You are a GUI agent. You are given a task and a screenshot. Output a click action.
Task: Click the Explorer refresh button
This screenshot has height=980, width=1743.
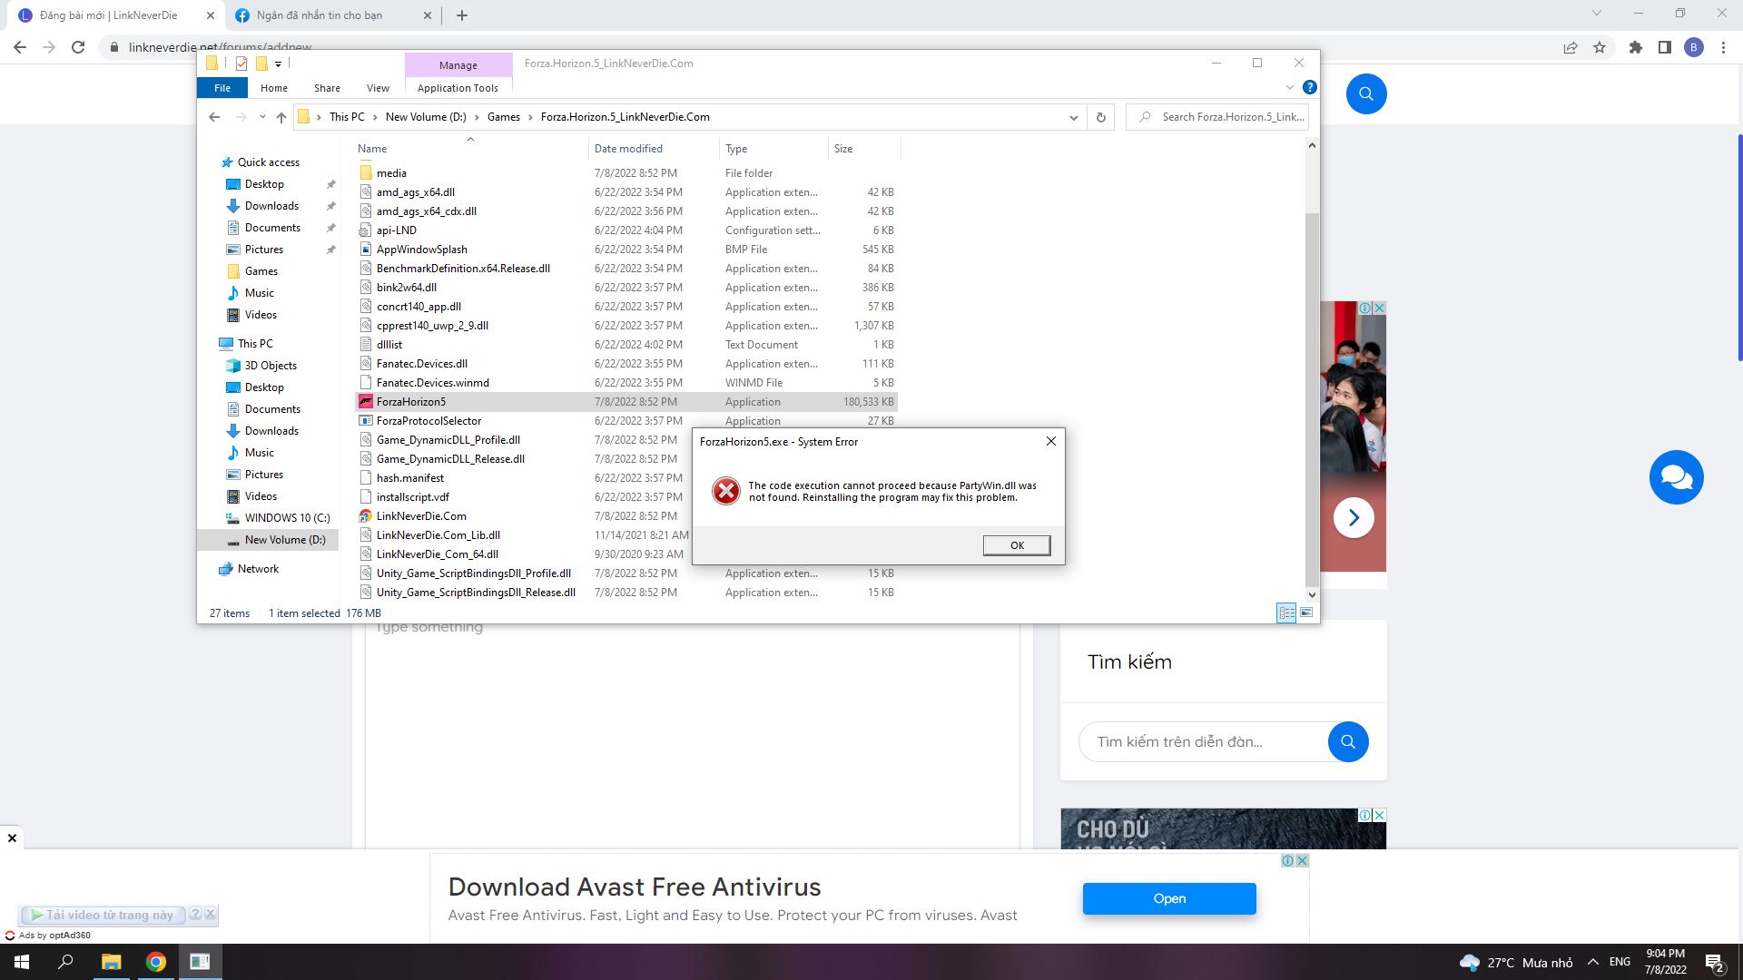tap(1100, 117)
